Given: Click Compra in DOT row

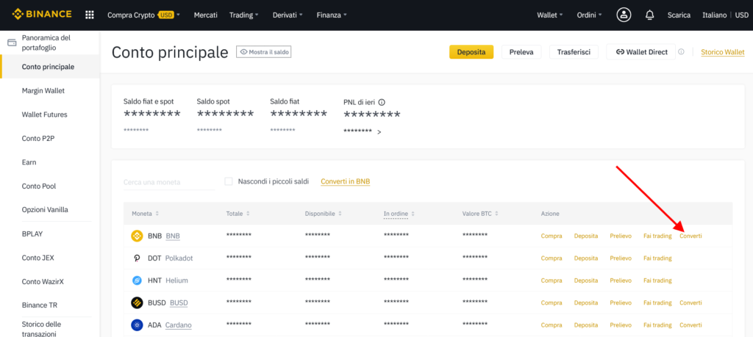Looking at the screenshot, I should point(552,258).
